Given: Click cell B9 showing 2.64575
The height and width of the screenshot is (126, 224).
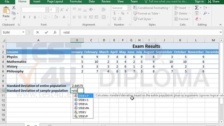Looking at the screenshot, I should (x=77, y=86).
